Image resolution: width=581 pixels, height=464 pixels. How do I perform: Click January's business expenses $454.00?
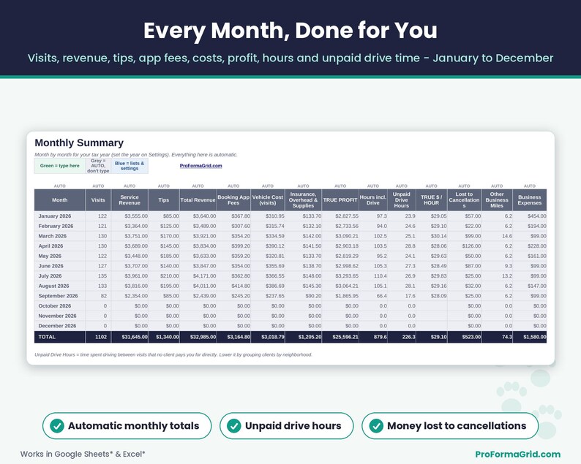[530, 216]
